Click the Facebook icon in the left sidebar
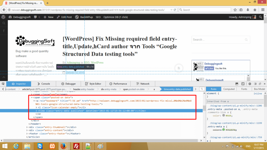The width and height of the screenshot is (267, 150). click(x=4, y=31)
